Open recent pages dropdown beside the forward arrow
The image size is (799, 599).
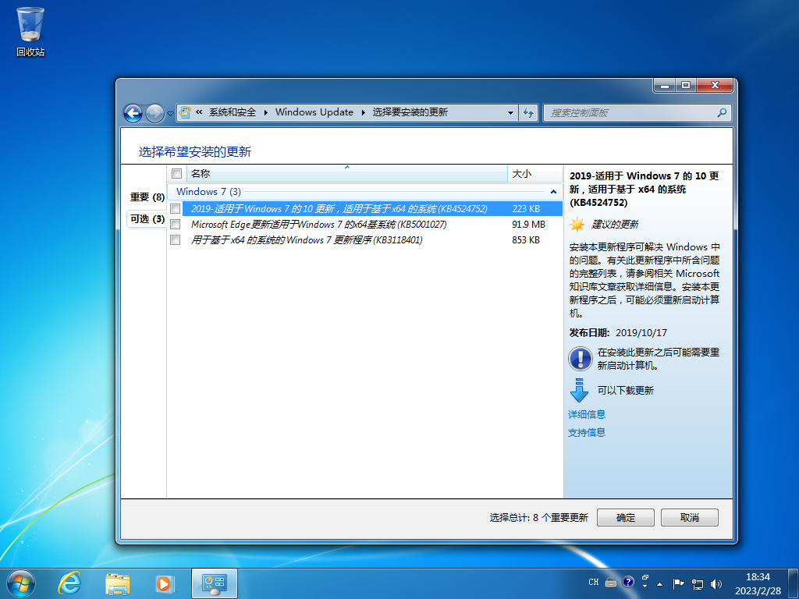tap(170, 114)
